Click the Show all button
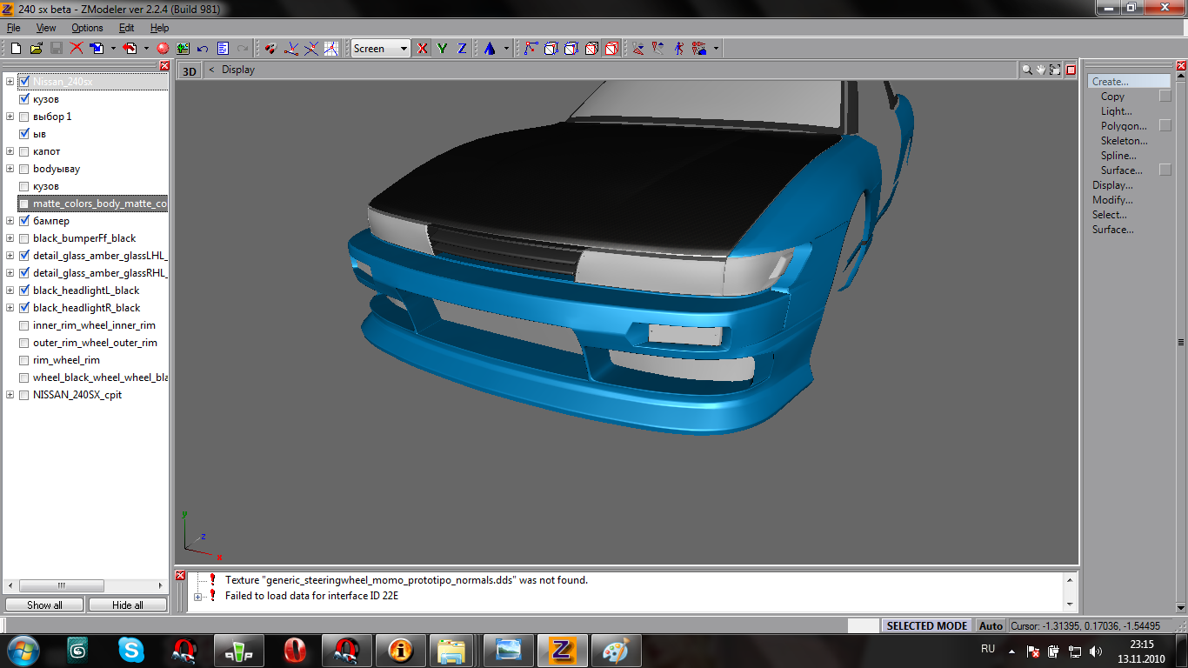 [x=44, y=605]
